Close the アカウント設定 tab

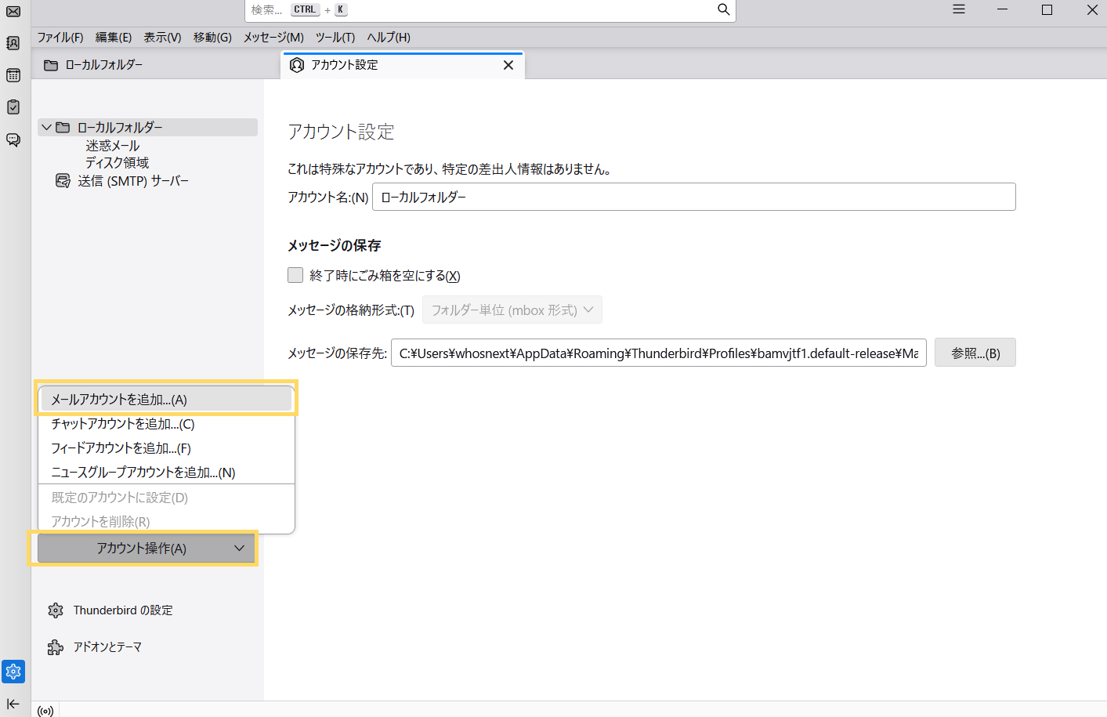click(508, 65)
